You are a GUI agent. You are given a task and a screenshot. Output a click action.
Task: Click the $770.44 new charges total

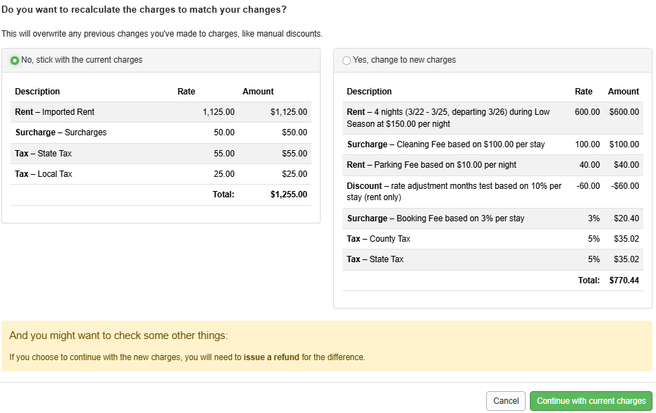click(624, 280)
